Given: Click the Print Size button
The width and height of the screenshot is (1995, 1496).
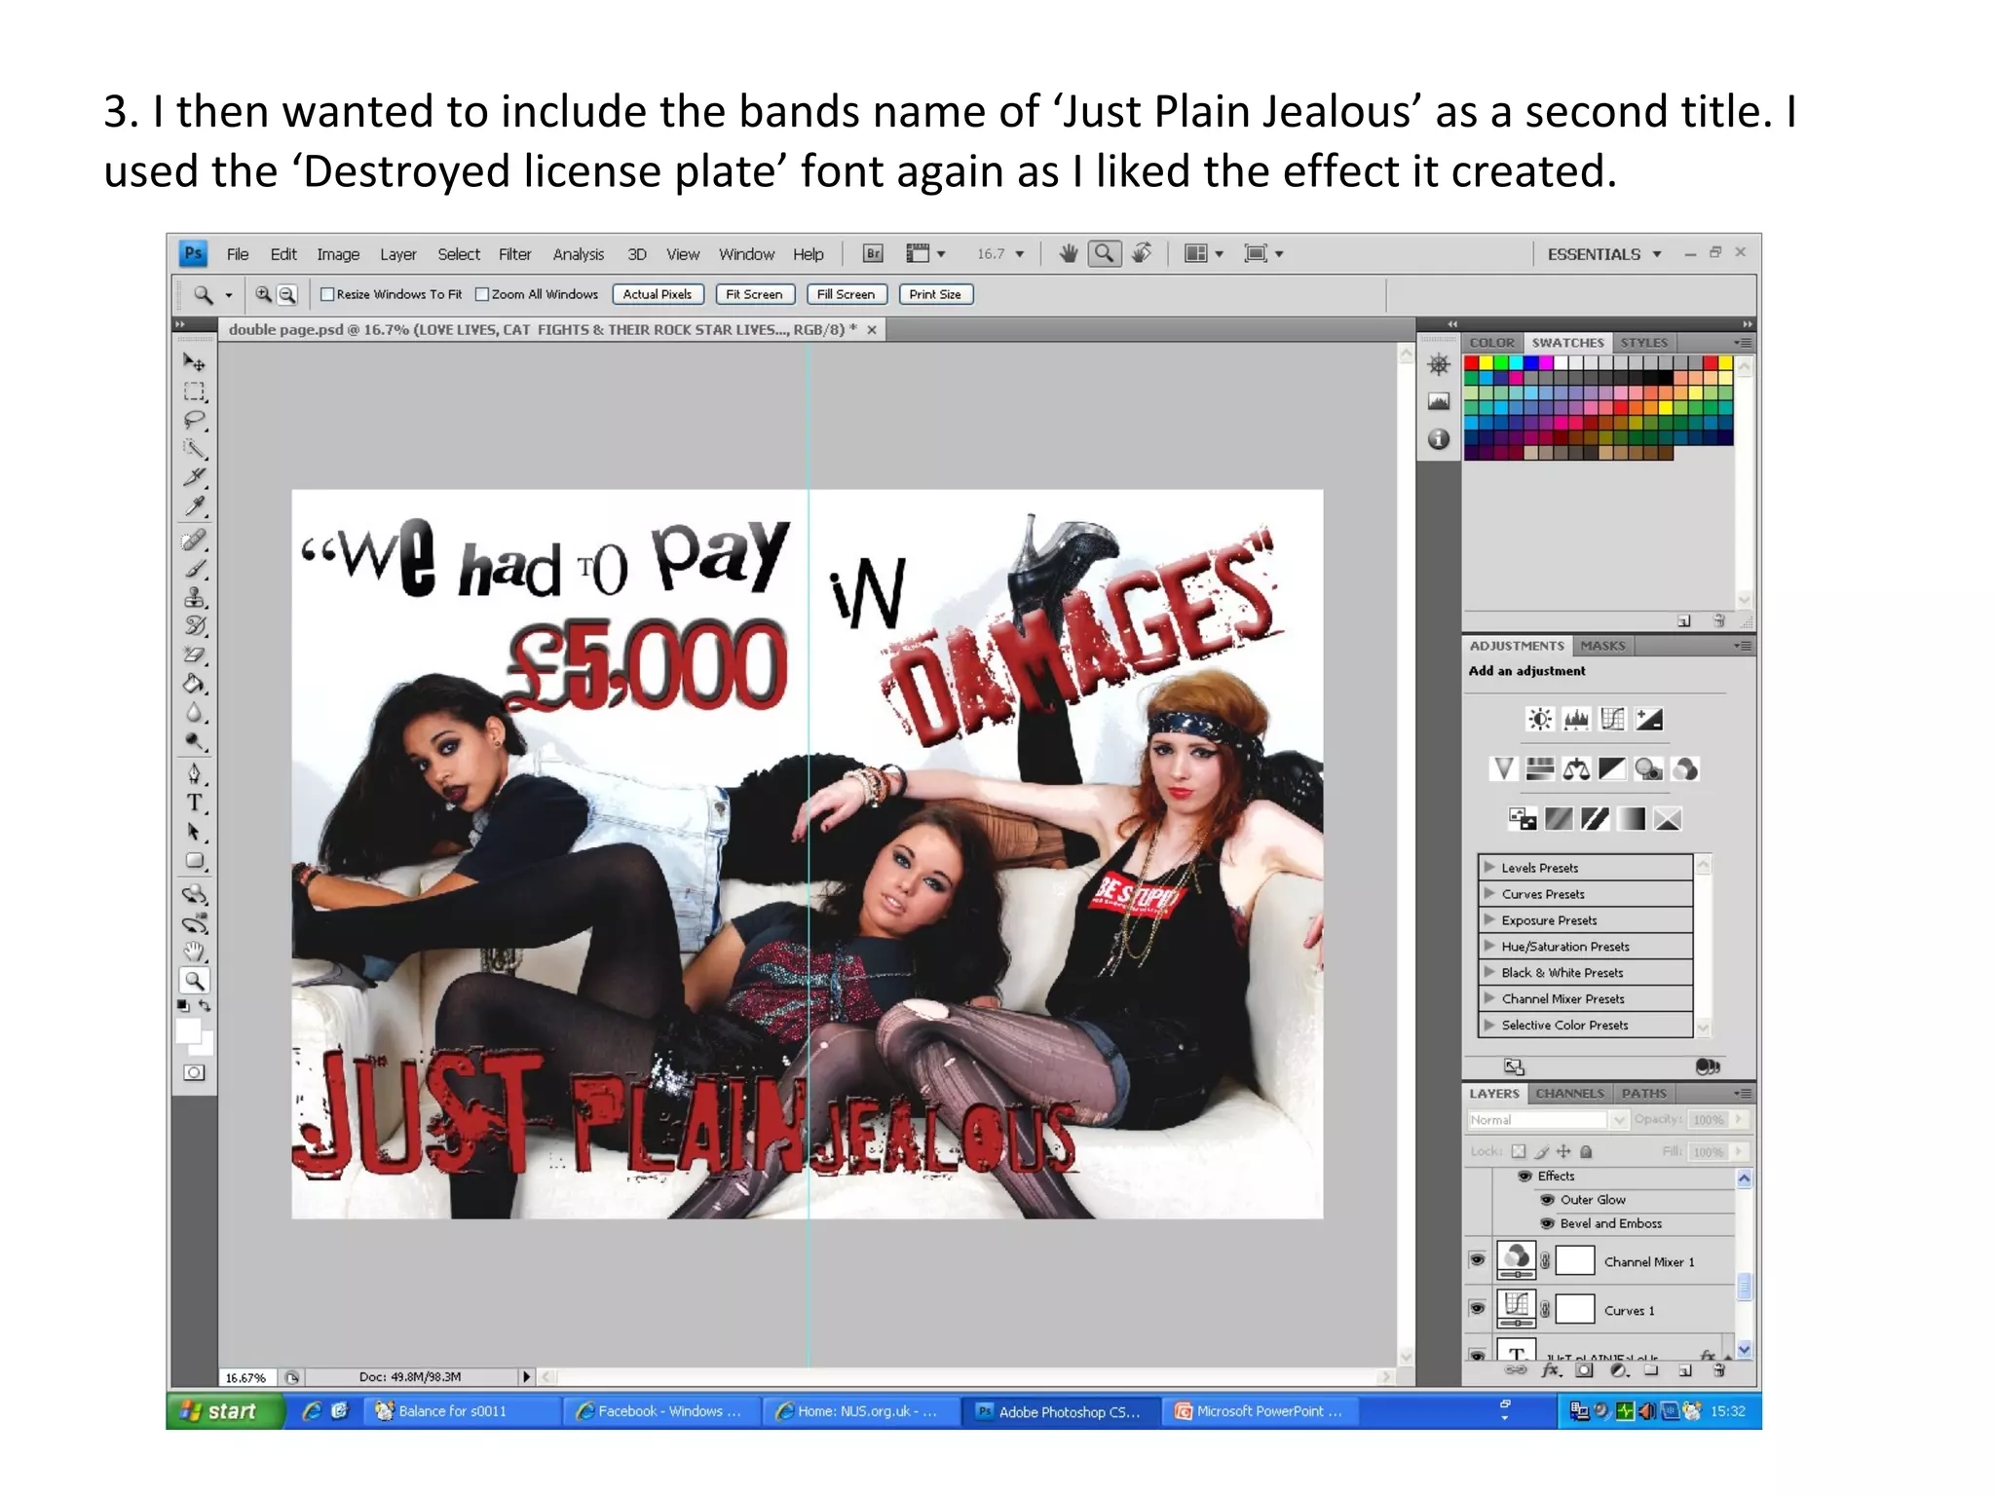Looking at the screenshot, I should pos(935,294).
